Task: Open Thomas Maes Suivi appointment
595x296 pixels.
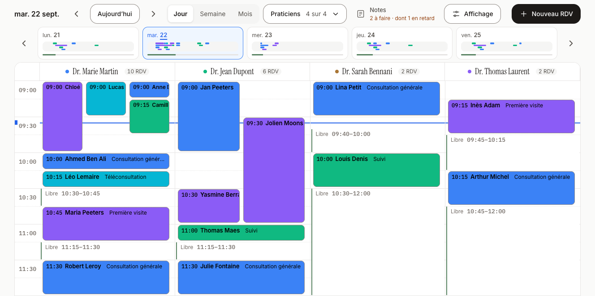Action: [x=241, y=233]
